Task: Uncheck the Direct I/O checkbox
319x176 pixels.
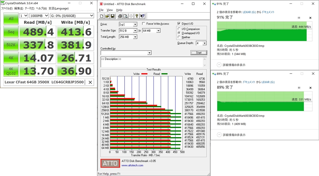Action: tap(179, 24)
